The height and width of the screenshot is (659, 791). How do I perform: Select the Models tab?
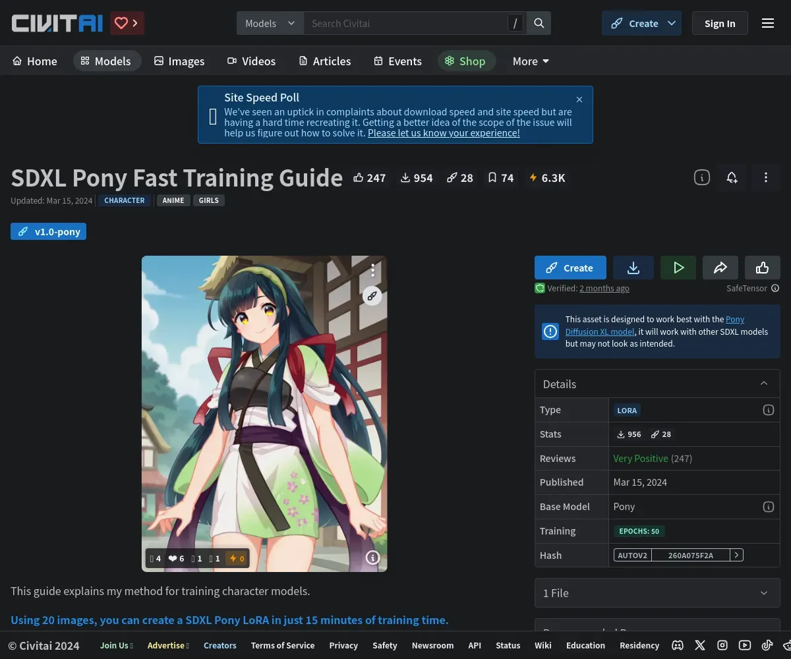coord(106,61)
